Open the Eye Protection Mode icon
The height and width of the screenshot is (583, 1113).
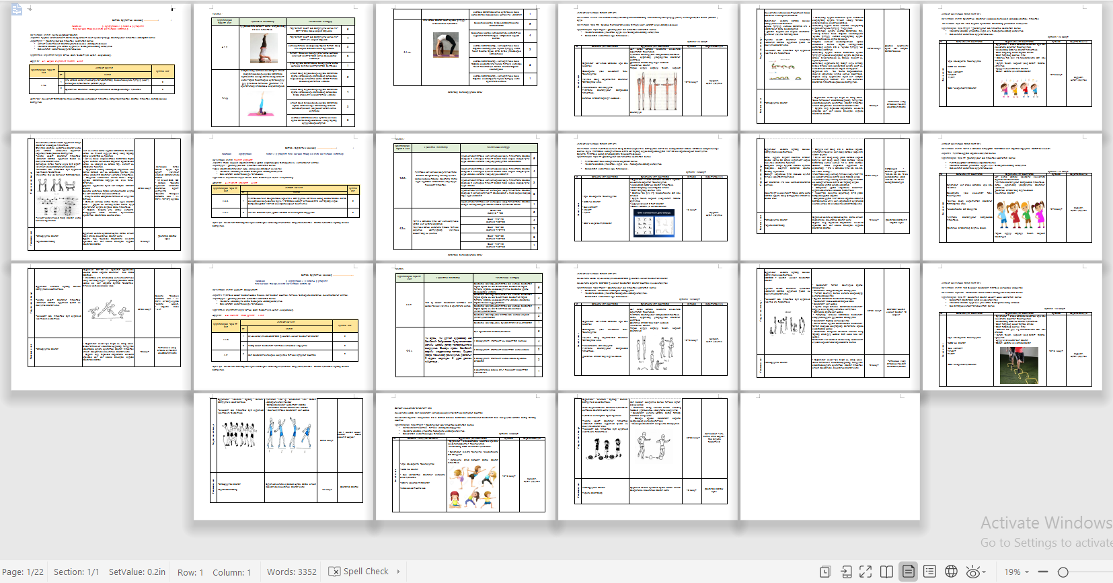(972, 572)
